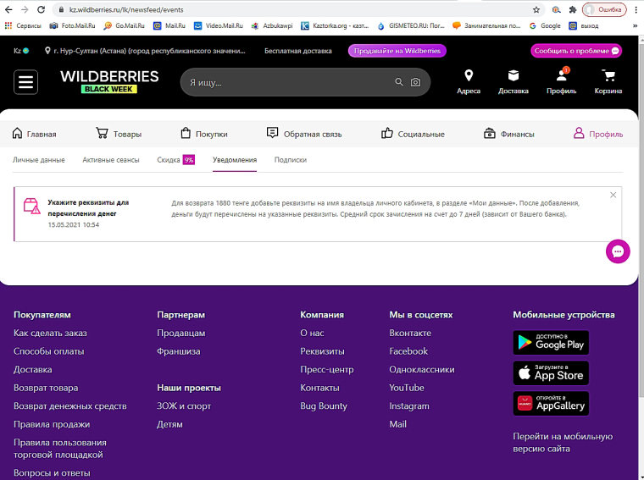Open the Личные данные tab
This screenshot has height=480, width=644.
tap(38, 159)
